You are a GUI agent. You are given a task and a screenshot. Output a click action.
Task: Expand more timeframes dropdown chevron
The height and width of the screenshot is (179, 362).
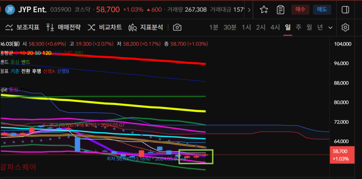pos(330,28)
